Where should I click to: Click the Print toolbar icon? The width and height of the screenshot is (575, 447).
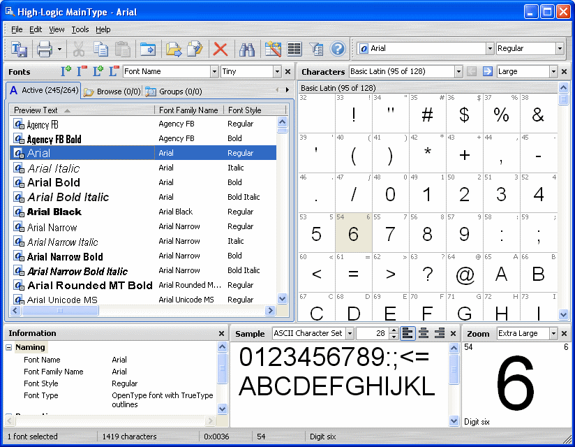[45, 49]
